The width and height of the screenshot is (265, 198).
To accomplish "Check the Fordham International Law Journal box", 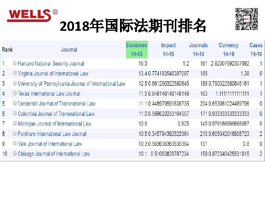I will [x=15, y=133].
